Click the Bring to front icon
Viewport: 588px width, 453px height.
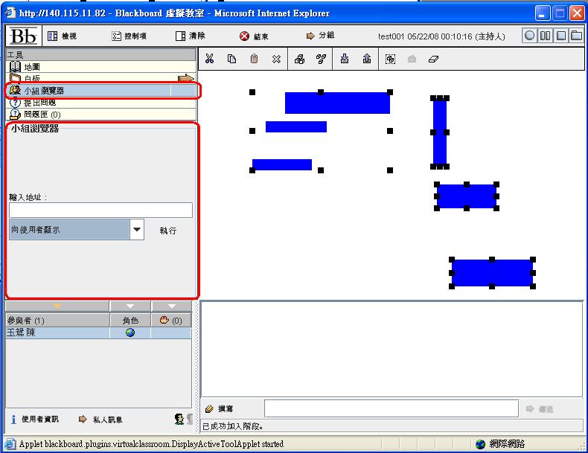tap(367, 60)
